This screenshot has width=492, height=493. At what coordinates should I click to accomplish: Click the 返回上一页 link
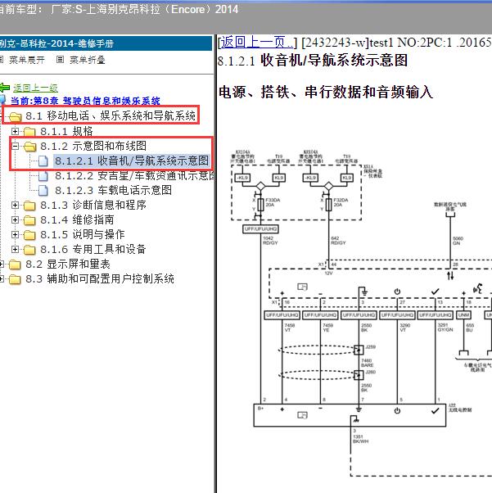(x=258, y=42)
